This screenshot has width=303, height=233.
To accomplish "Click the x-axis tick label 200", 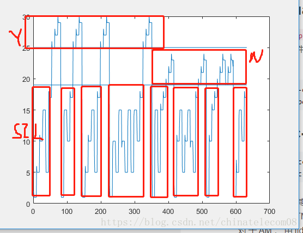I will [x=101, y=212].
